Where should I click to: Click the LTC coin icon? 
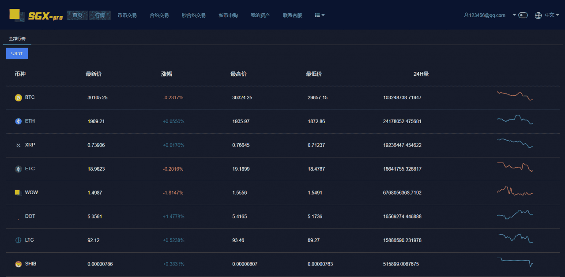click(18, 240)
